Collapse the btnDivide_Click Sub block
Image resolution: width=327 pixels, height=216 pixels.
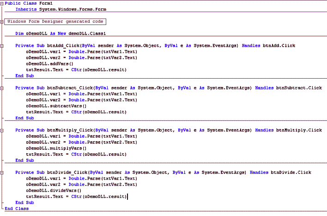[2, 173]
